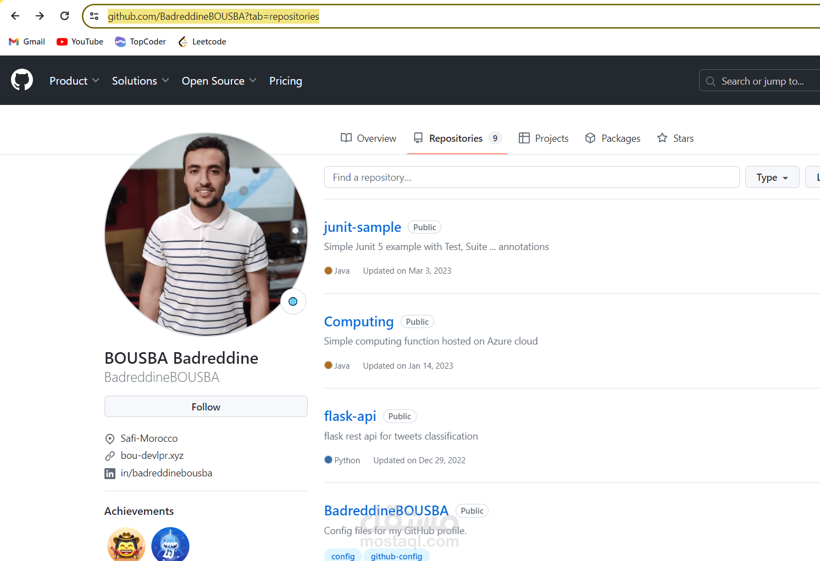Click the globe status badge on avatar

click(293, 301)
